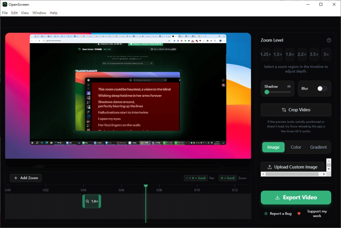Viewport: 341px width, 228px height.
Task: Click Upload Custom Image button
Action: pos(292,167)
